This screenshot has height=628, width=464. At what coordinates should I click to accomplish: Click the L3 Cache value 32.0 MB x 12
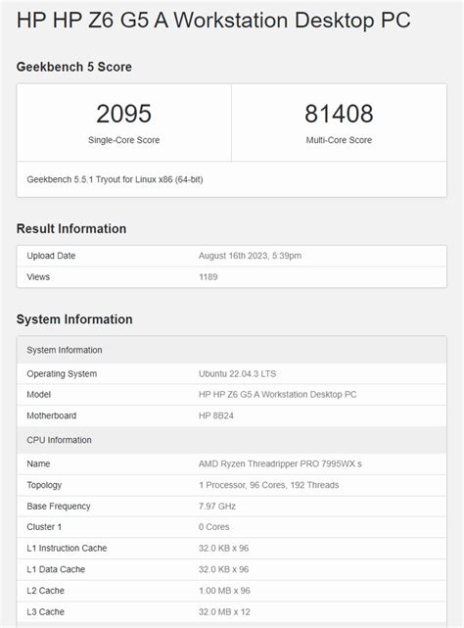pyautogui.click(x=224, y=611)
